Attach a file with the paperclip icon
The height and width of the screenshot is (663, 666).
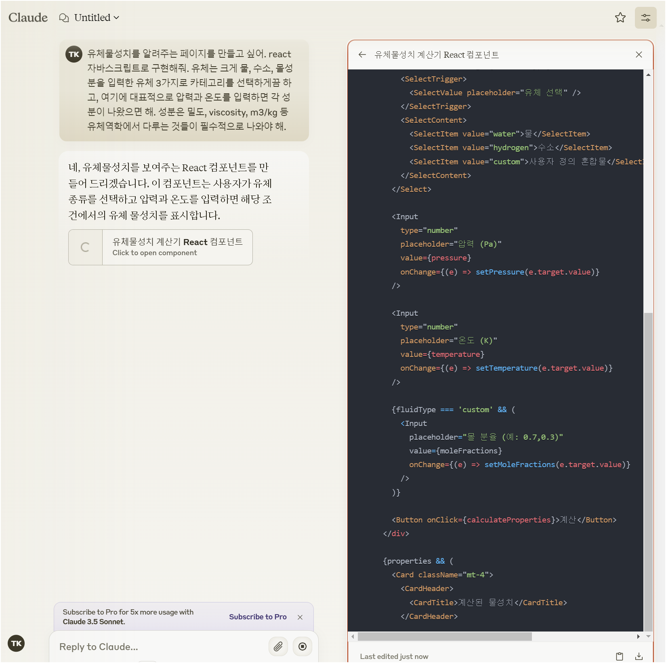pos(278,646)
